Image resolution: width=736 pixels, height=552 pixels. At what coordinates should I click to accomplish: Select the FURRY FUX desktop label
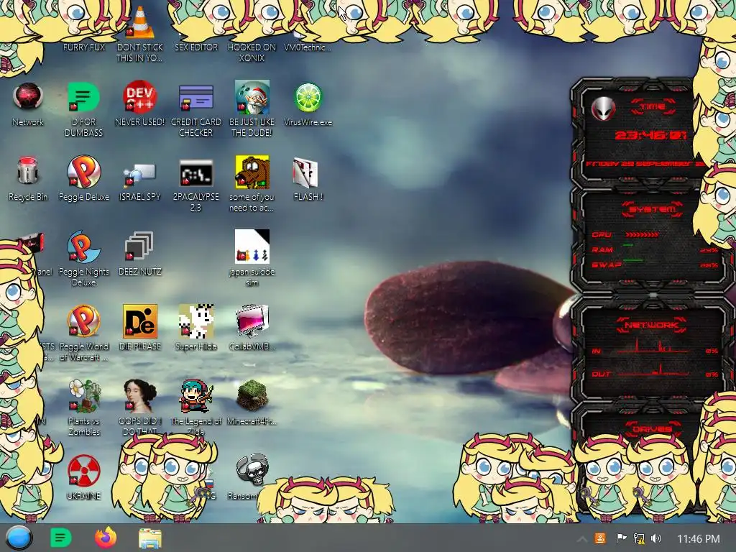coord(83,47)
